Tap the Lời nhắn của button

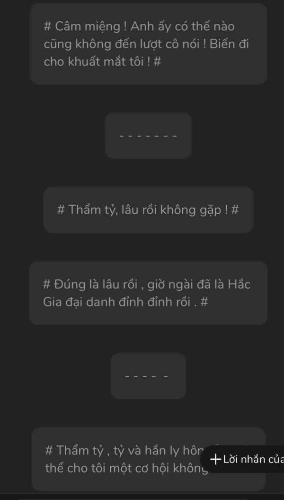click(x=242, y=459)
